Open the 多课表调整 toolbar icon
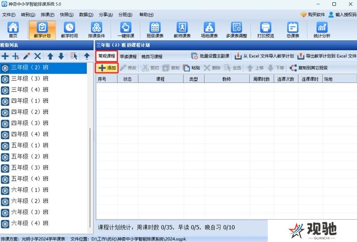Screen dimensions: 357x242 pyautogui.click(x=237, y=30)
